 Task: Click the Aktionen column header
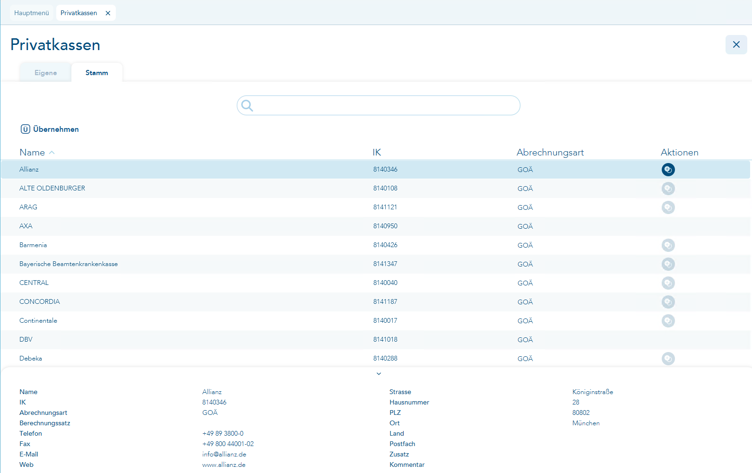click(x=680, y=152)
